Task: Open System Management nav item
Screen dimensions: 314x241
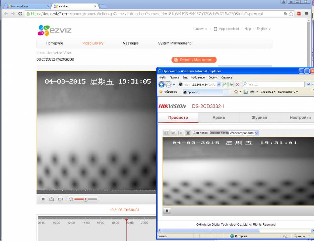Action: coord(174,43)
